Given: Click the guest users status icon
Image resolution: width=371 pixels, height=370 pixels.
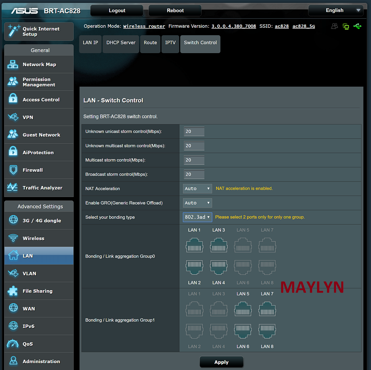Looking at the screenshot, I should [x=334, y=26].
